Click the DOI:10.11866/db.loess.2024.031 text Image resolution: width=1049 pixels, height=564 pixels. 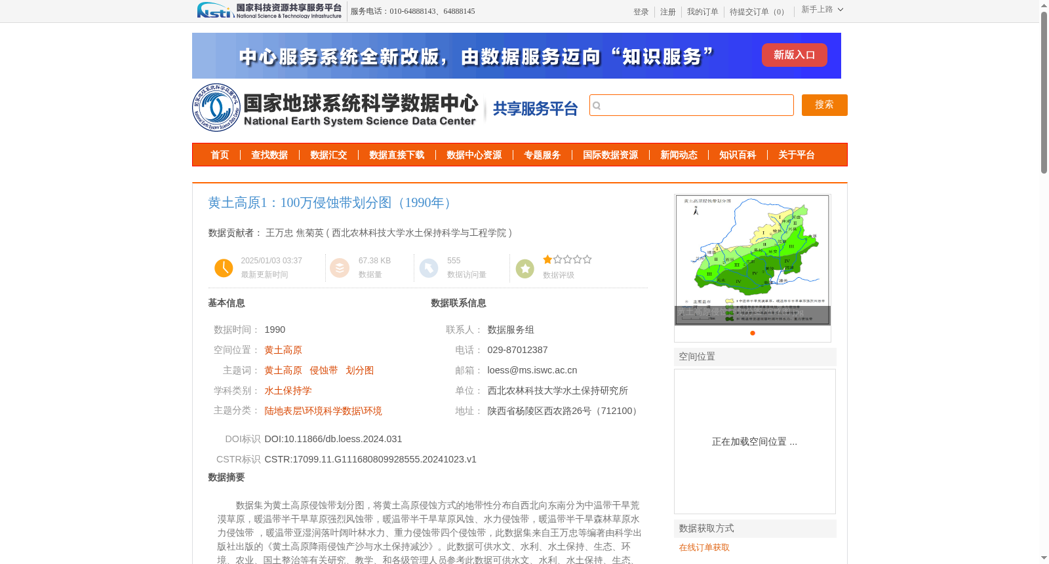(x=333, y=440)
